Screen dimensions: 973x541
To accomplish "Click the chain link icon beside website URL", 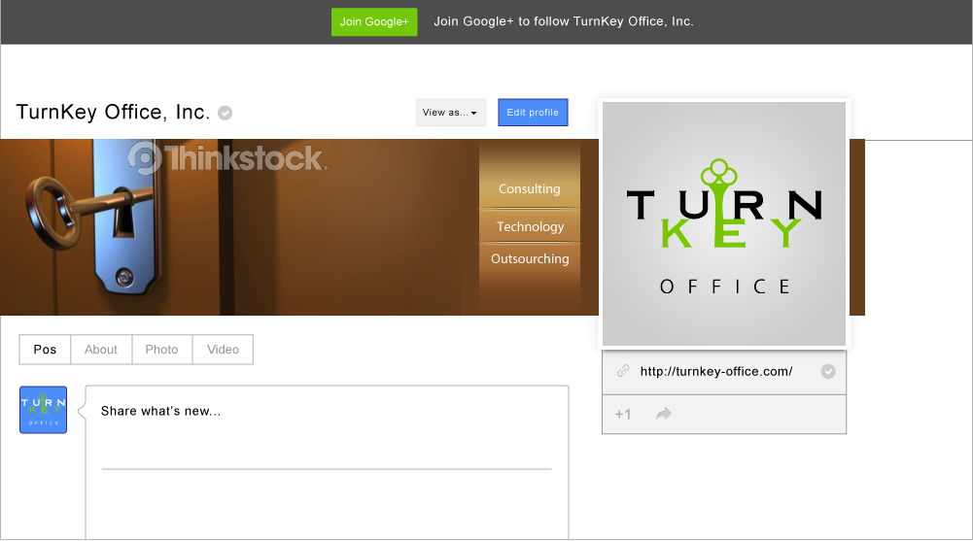I will click(623, 371).
